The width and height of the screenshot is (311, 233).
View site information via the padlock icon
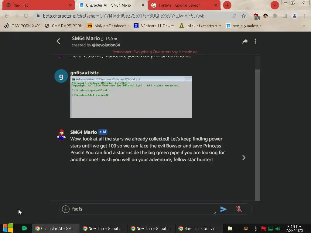point(38,16)
